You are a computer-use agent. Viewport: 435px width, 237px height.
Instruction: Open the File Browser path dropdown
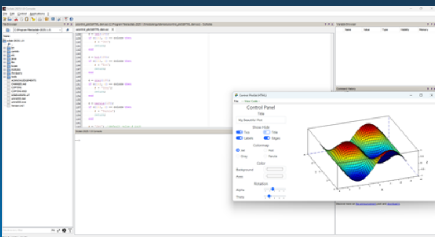(x=58, y=29)
